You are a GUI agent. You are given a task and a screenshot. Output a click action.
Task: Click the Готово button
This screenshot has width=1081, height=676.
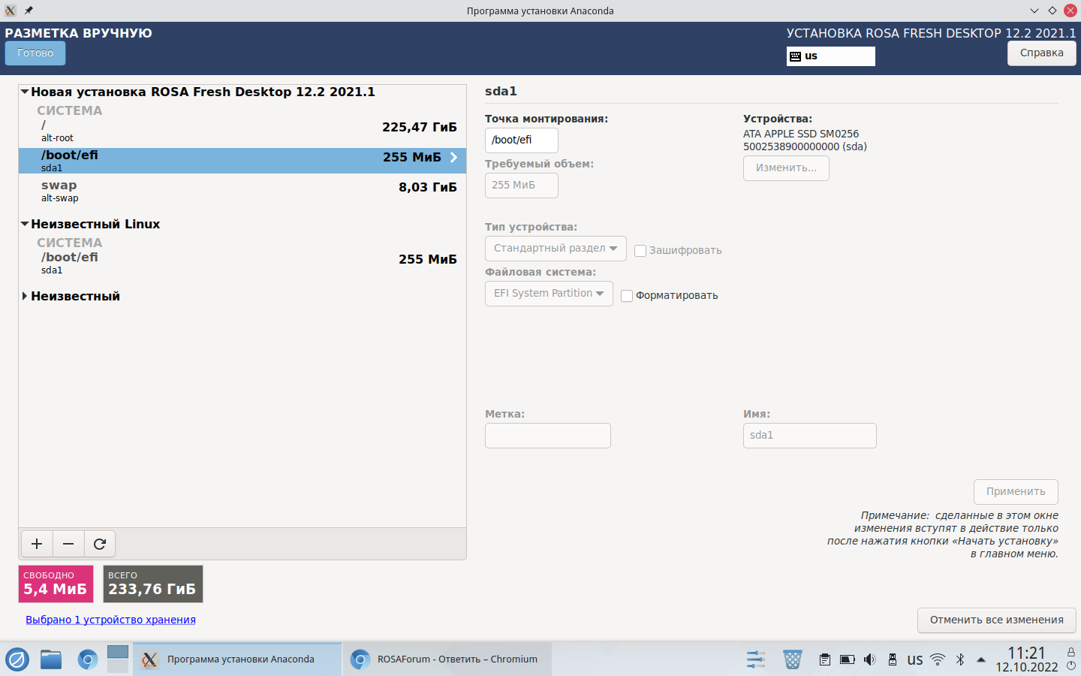click(x=35, y=53)
